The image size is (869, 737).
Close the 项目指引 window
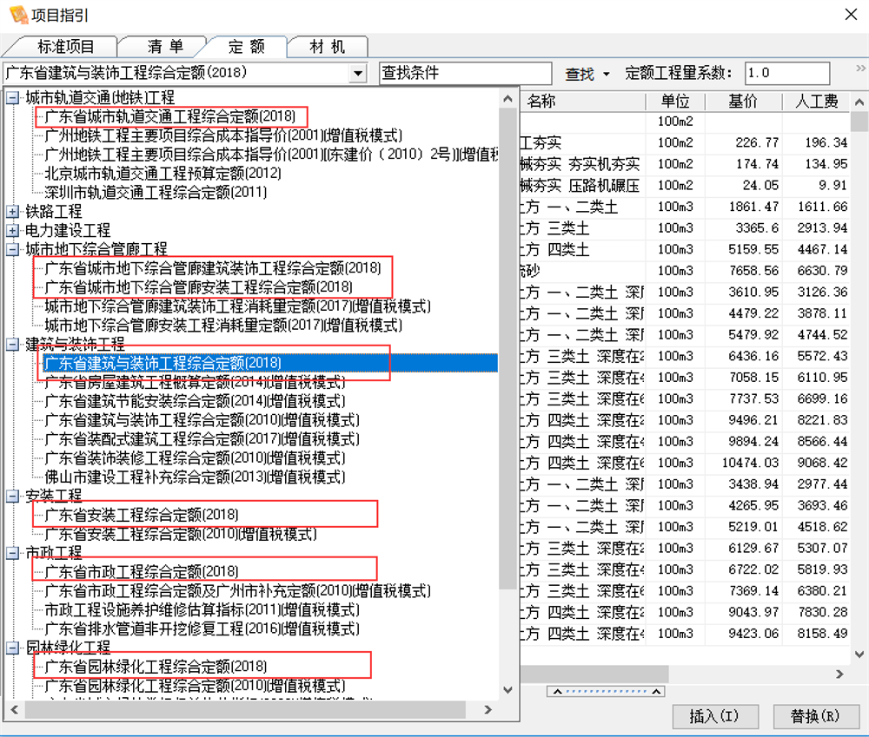pyautogui.click(x=851, y=15)
